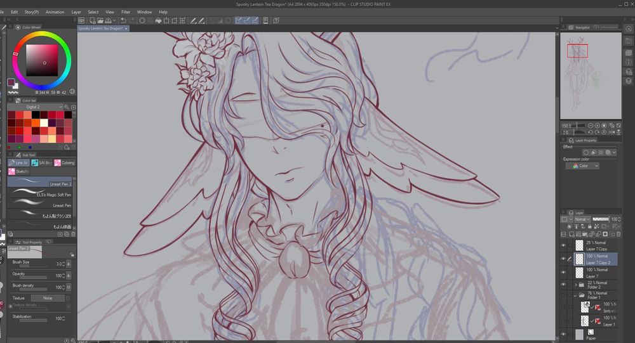
Task: Select the Coloring sub tool group
Action: [64, 163]
